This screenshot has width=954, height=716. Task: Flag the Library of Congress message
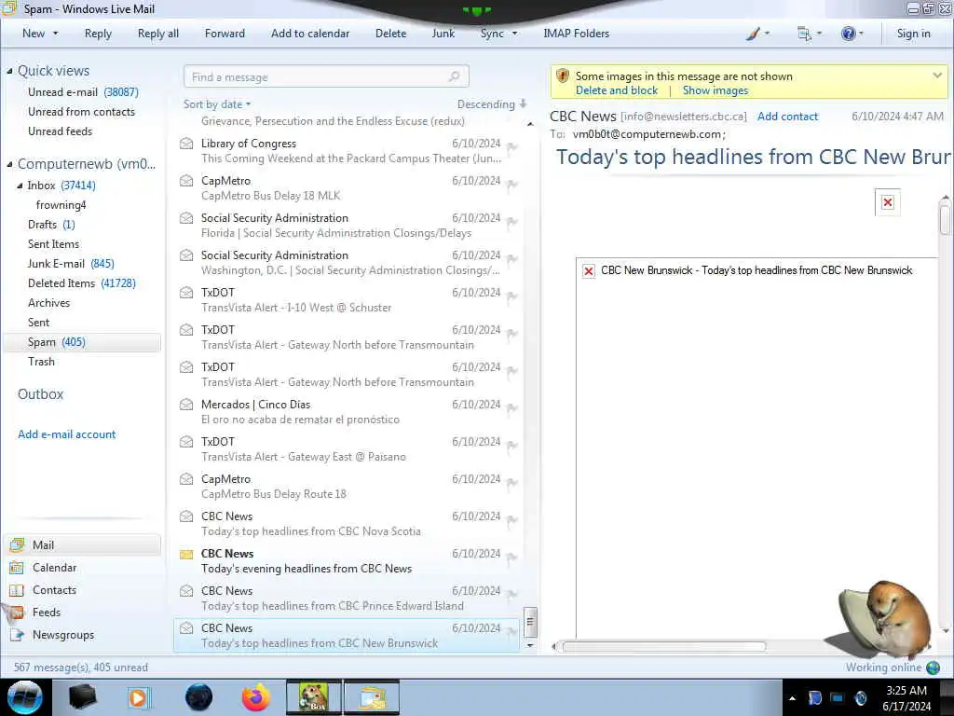point(511,146)
